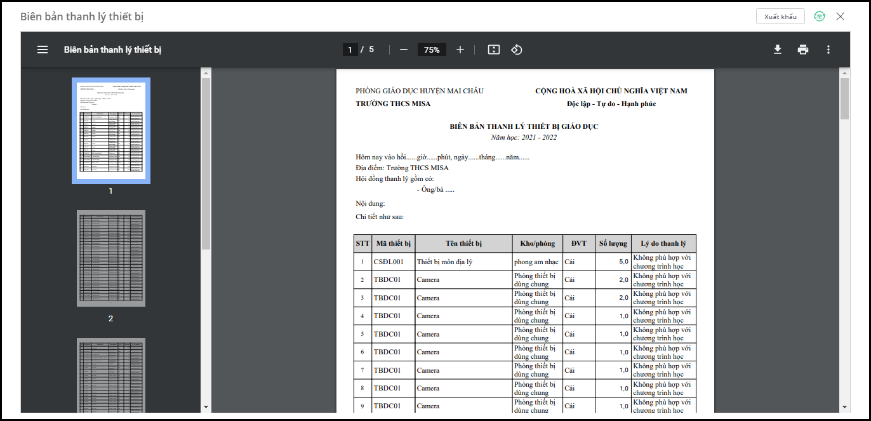Click the Tên thiết bị column header
This screenshot has height=421, width=871.
point(463,243)
